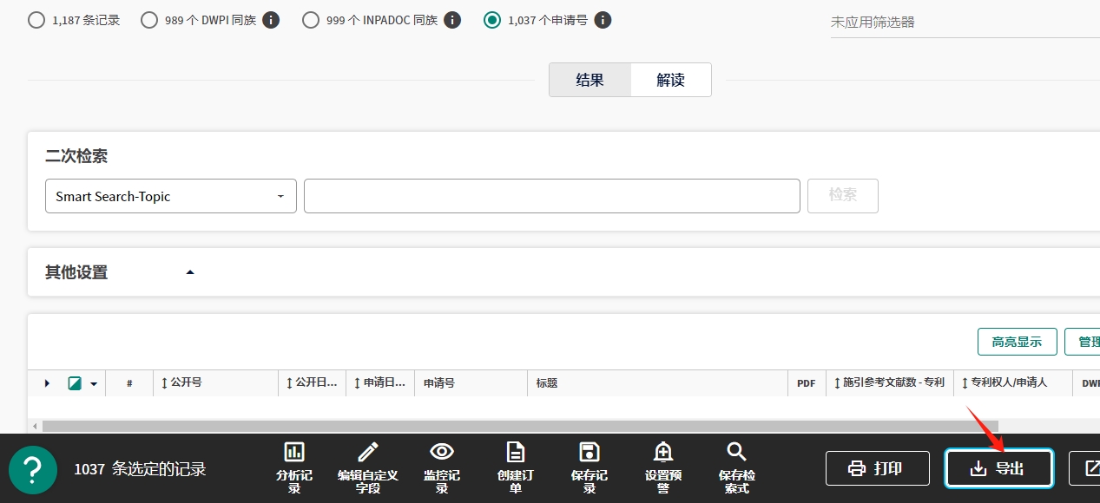The width and height of the screenshot is (1100, 503).
Task: Click the 二次检索 search text field
Action: [551, 196]
